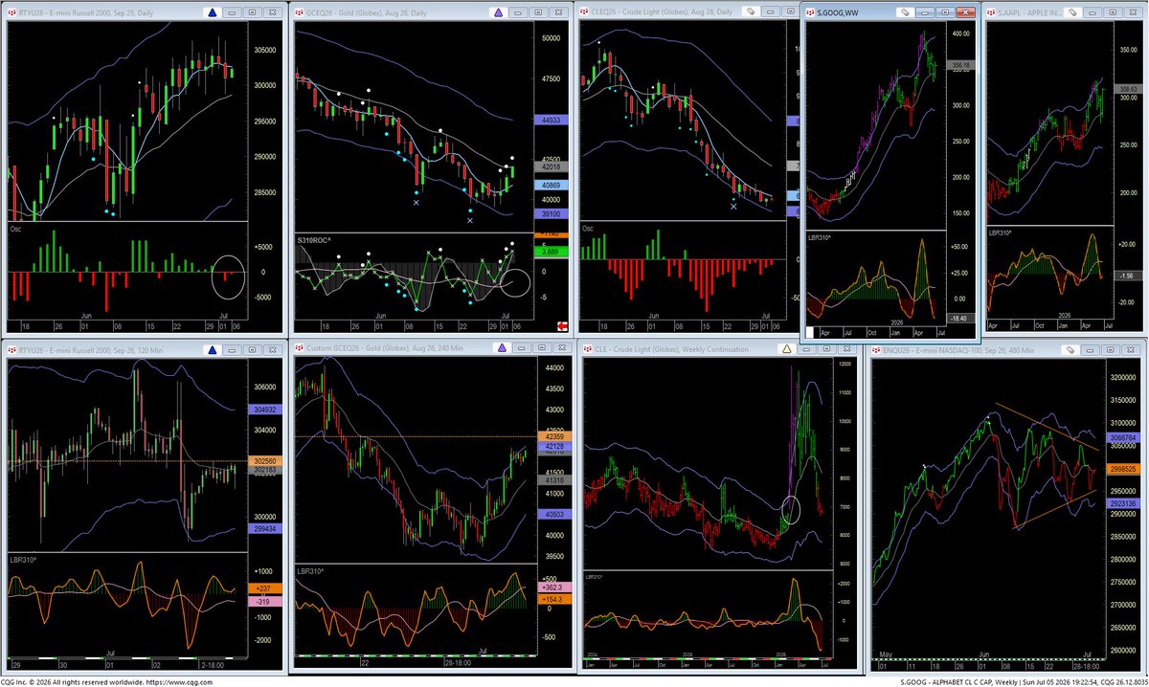This screenshot has height=687, width=1149.
Task: Open the CQG system menu icon of RTYU26 Daily window
Action: pos(11,13)
